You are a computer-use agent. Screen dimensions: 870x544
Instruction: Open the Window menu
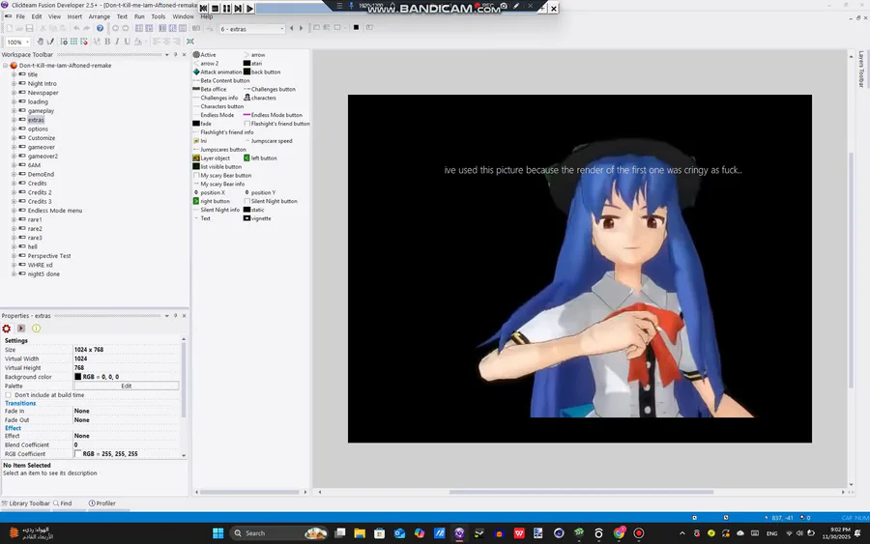tap(183, 16)
